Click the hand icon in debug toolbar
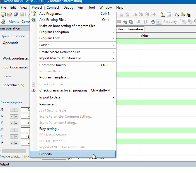196x173 pixels. (153, 22)
